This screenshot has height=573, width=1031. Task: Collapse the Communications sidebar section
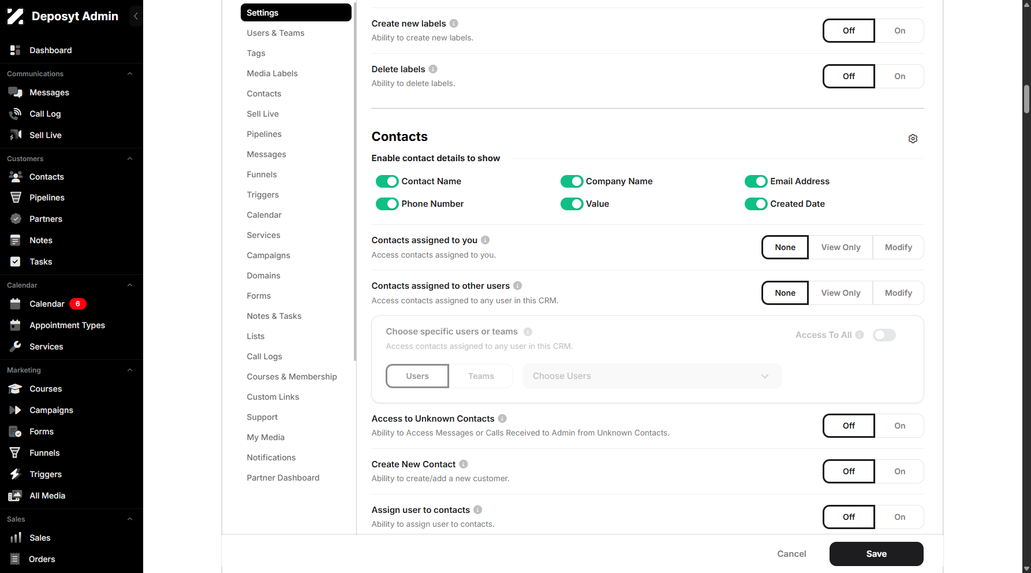click(130, 74)
